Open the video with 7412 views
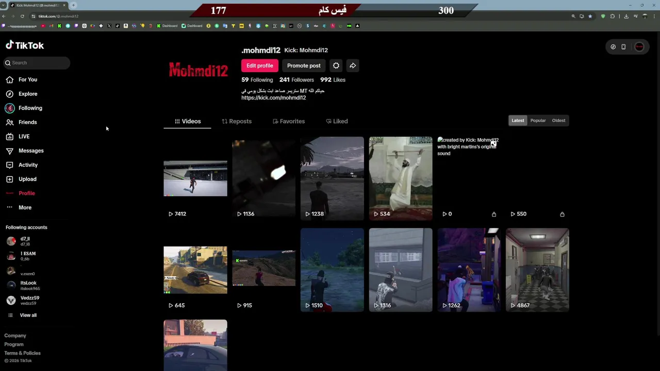The width and height of the screenshot is (660, 371). click(x=195, y=178)
